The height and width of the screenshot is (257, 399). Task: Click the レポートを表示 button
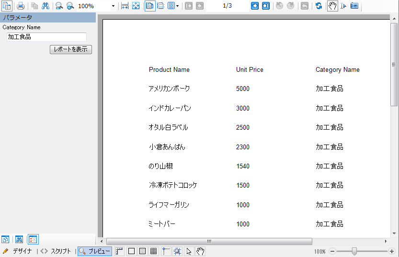point(71,50)
